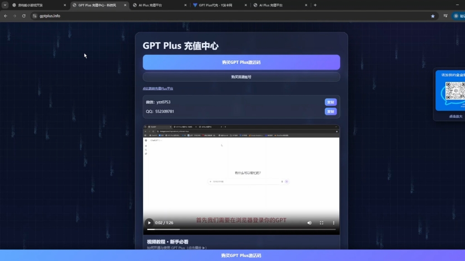This screenshot has height=261, width=465.
Task: Click the 微信: yzz0753 text
Action: (x=158, y=102)
